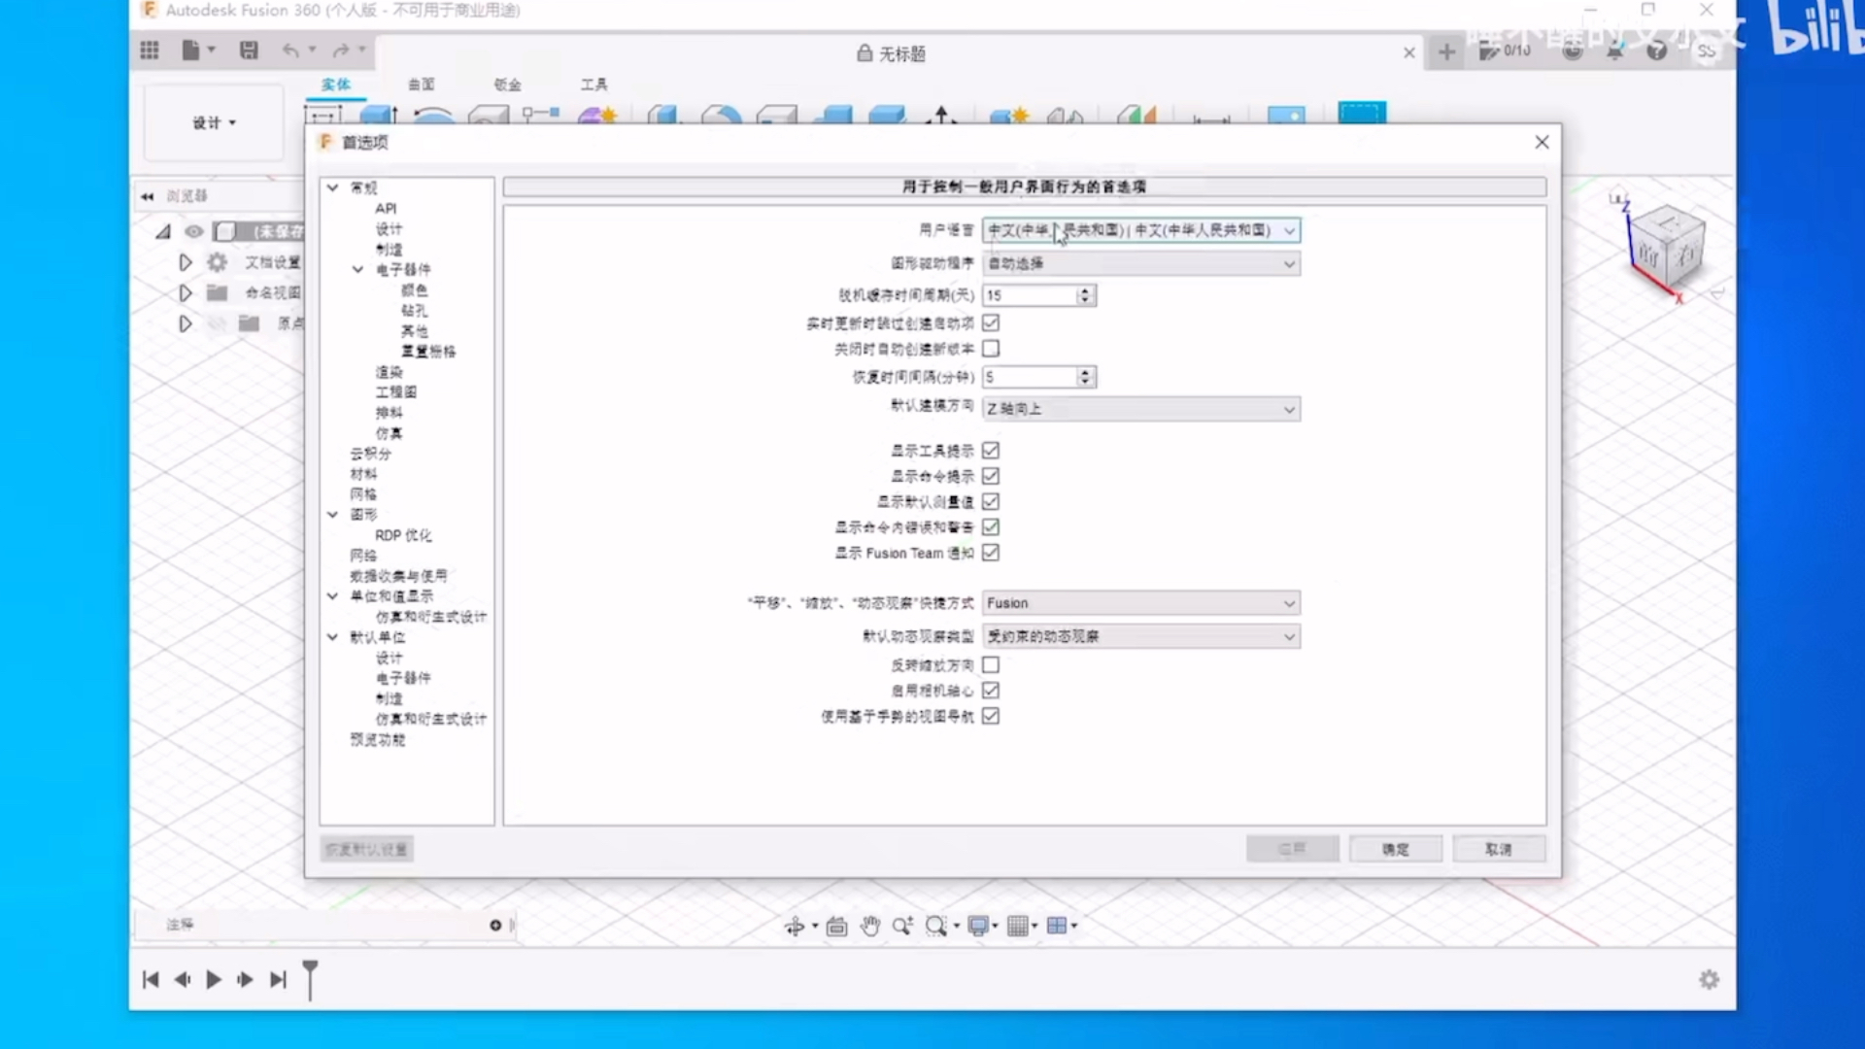The height and width of the screenshot is (1049, 1865).
Task: Open the 默认建模方向 dropdown
Action: (1140, 409)
